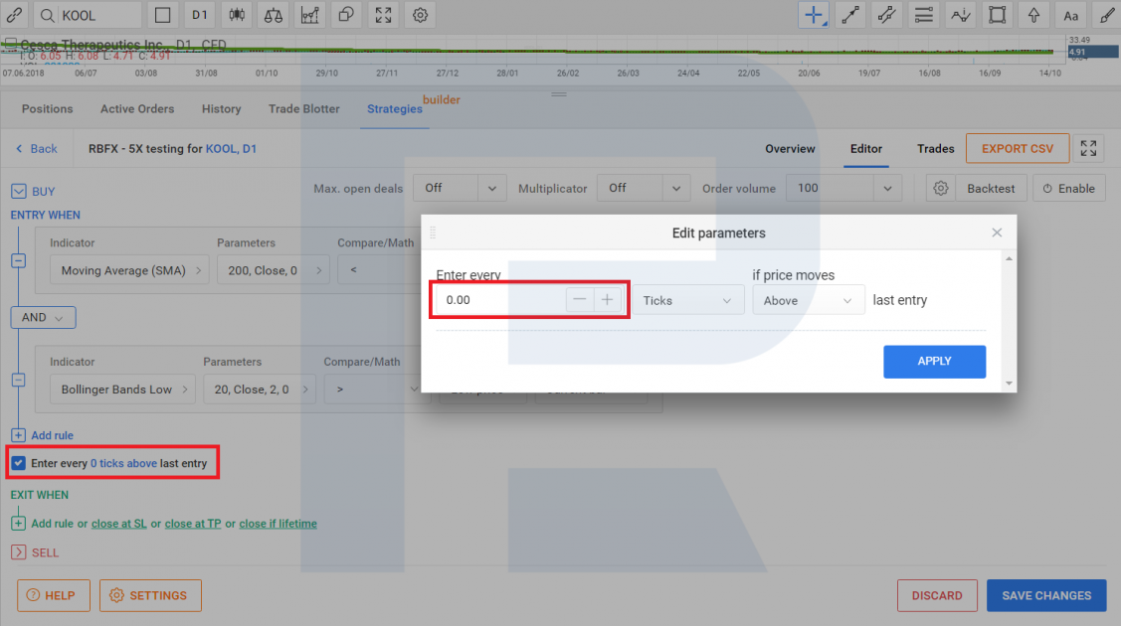The height and width of the screenshot is (626, 1121).
Task: Open the compare instruments scales icon
Action: [274, 15]
